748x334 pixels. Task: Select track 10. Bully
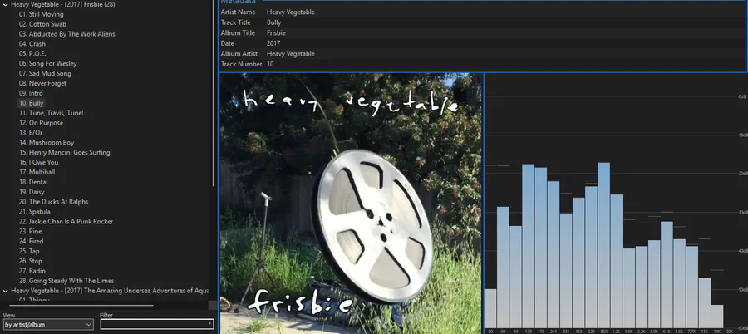(x=31, y=103)
